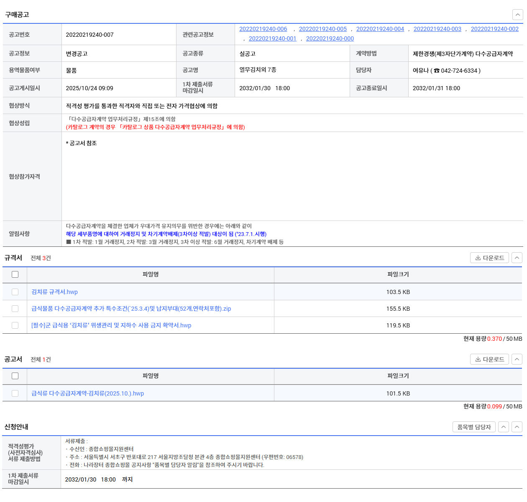Go to related notice 20220219240-002
This screenshot has width=527, height=502.
494,29
